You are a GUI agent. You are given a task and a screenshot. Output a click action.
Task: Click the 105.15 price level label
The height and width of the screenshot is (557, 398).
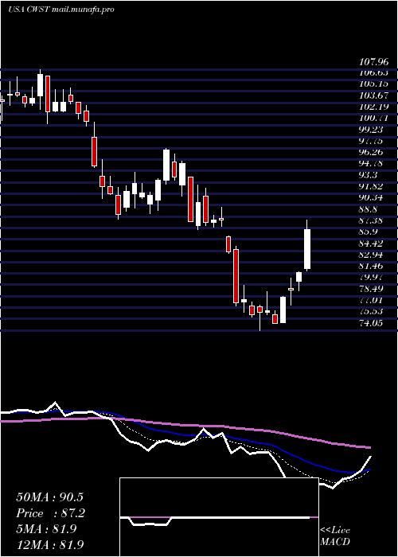coord(373,84)
